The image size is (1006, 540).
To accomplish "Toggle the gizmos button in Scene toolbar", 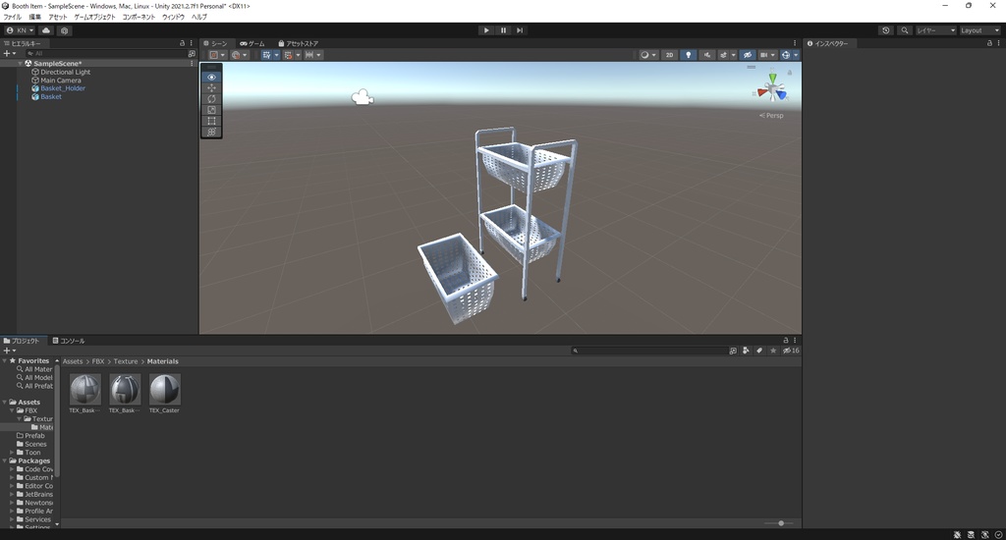I will (785, 55).
